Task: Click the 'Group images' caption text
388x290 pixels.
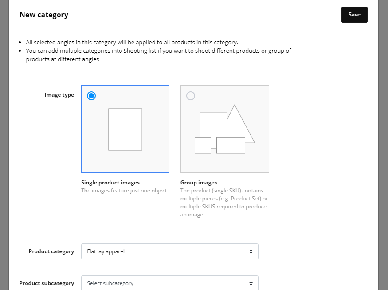Action: point(199,183)
